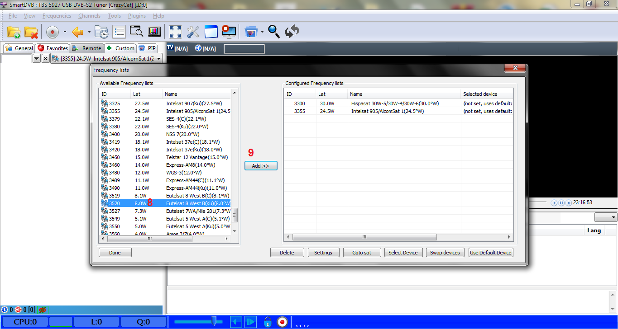Click the Done button
The image size is (618, 329).
(x=115, y=253)
